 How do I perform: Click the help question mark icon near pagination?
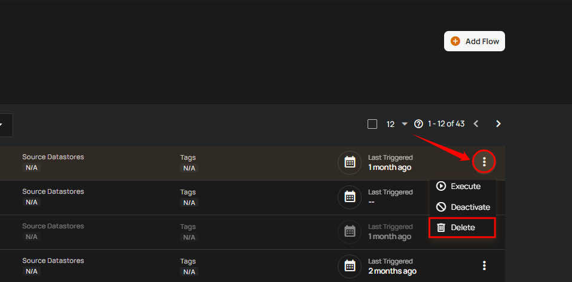pyautogui.click(x=418, y=124)
